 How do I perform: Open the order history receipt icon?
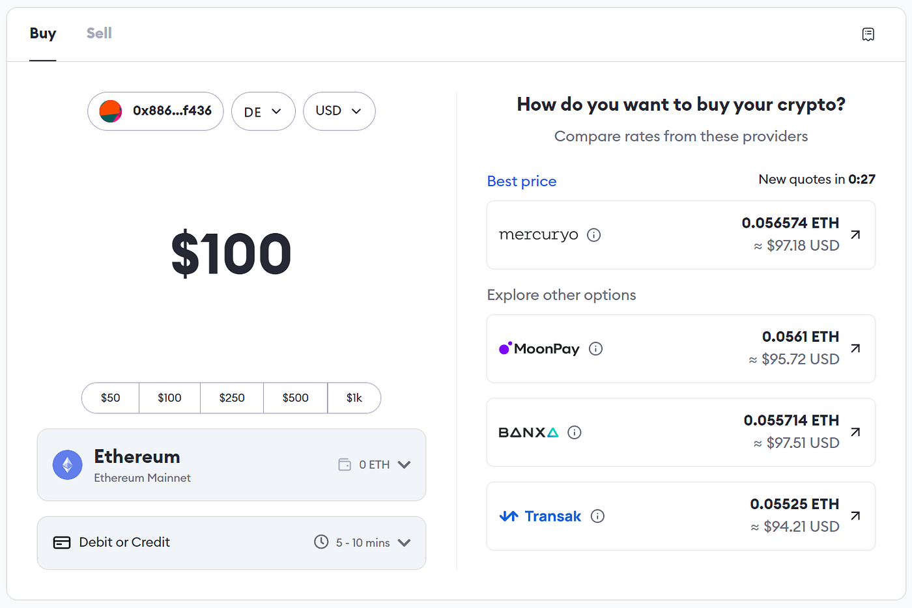point(868,35)
